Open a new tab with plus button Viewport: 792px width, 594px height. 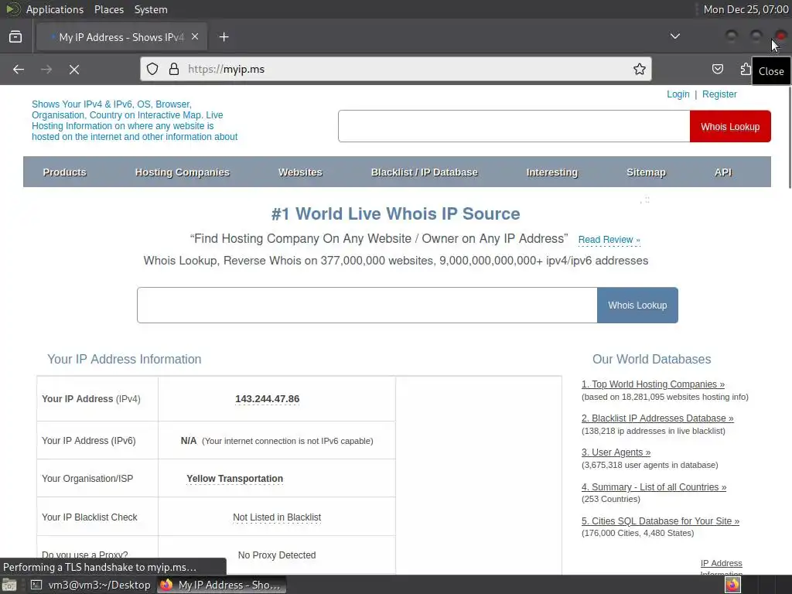coord(224,37)
